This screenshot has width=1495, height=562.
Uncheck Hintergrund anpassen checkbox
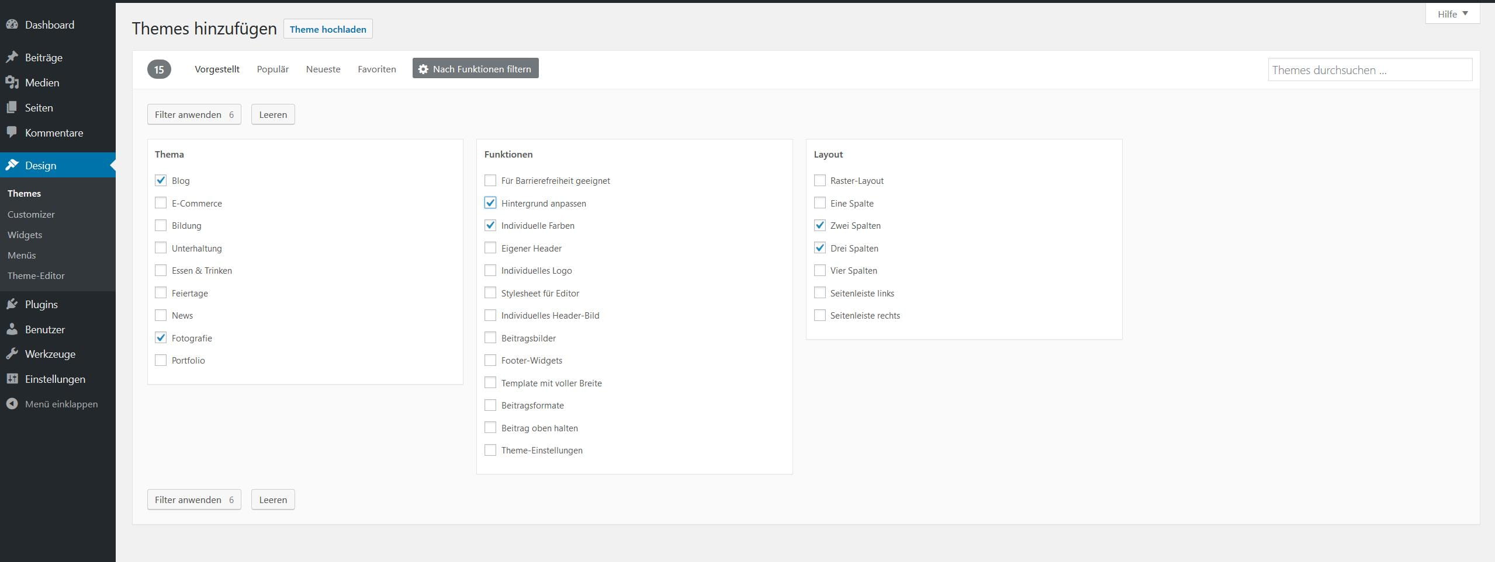click(x=490, y=203)
